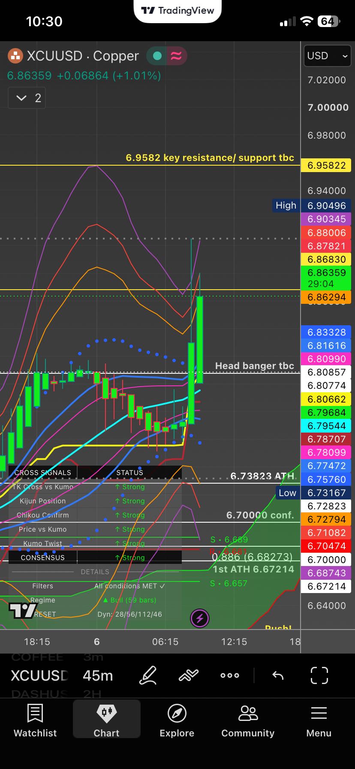This screenshot has height=769, width=355.
Task: Click the 7.00000 price scale value
Action: [x=328, y=107]
